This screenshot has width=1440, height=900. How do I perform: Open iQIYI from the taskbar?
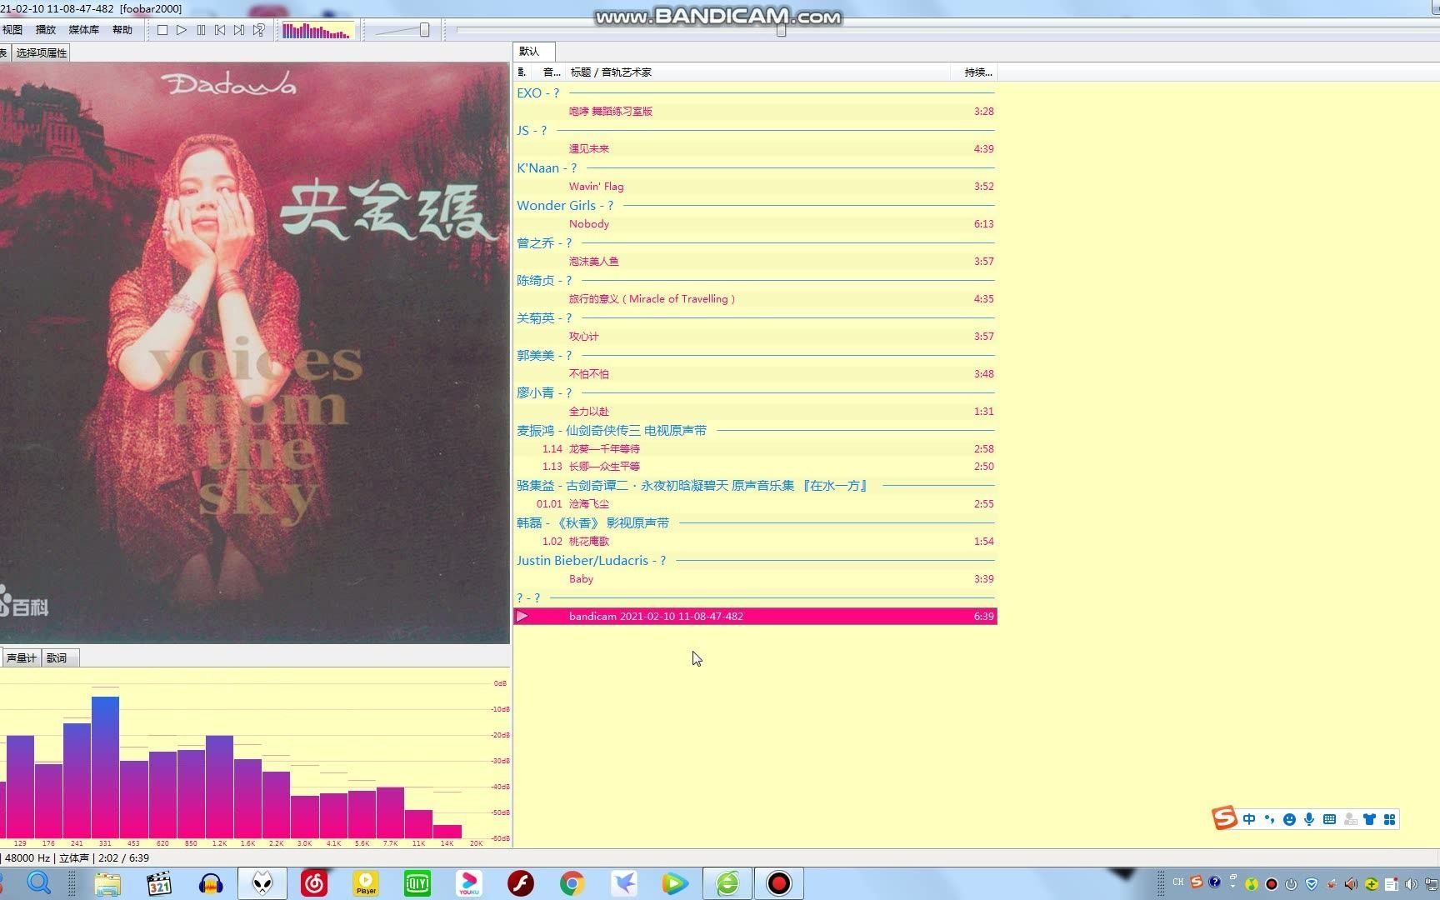(417, 883)
